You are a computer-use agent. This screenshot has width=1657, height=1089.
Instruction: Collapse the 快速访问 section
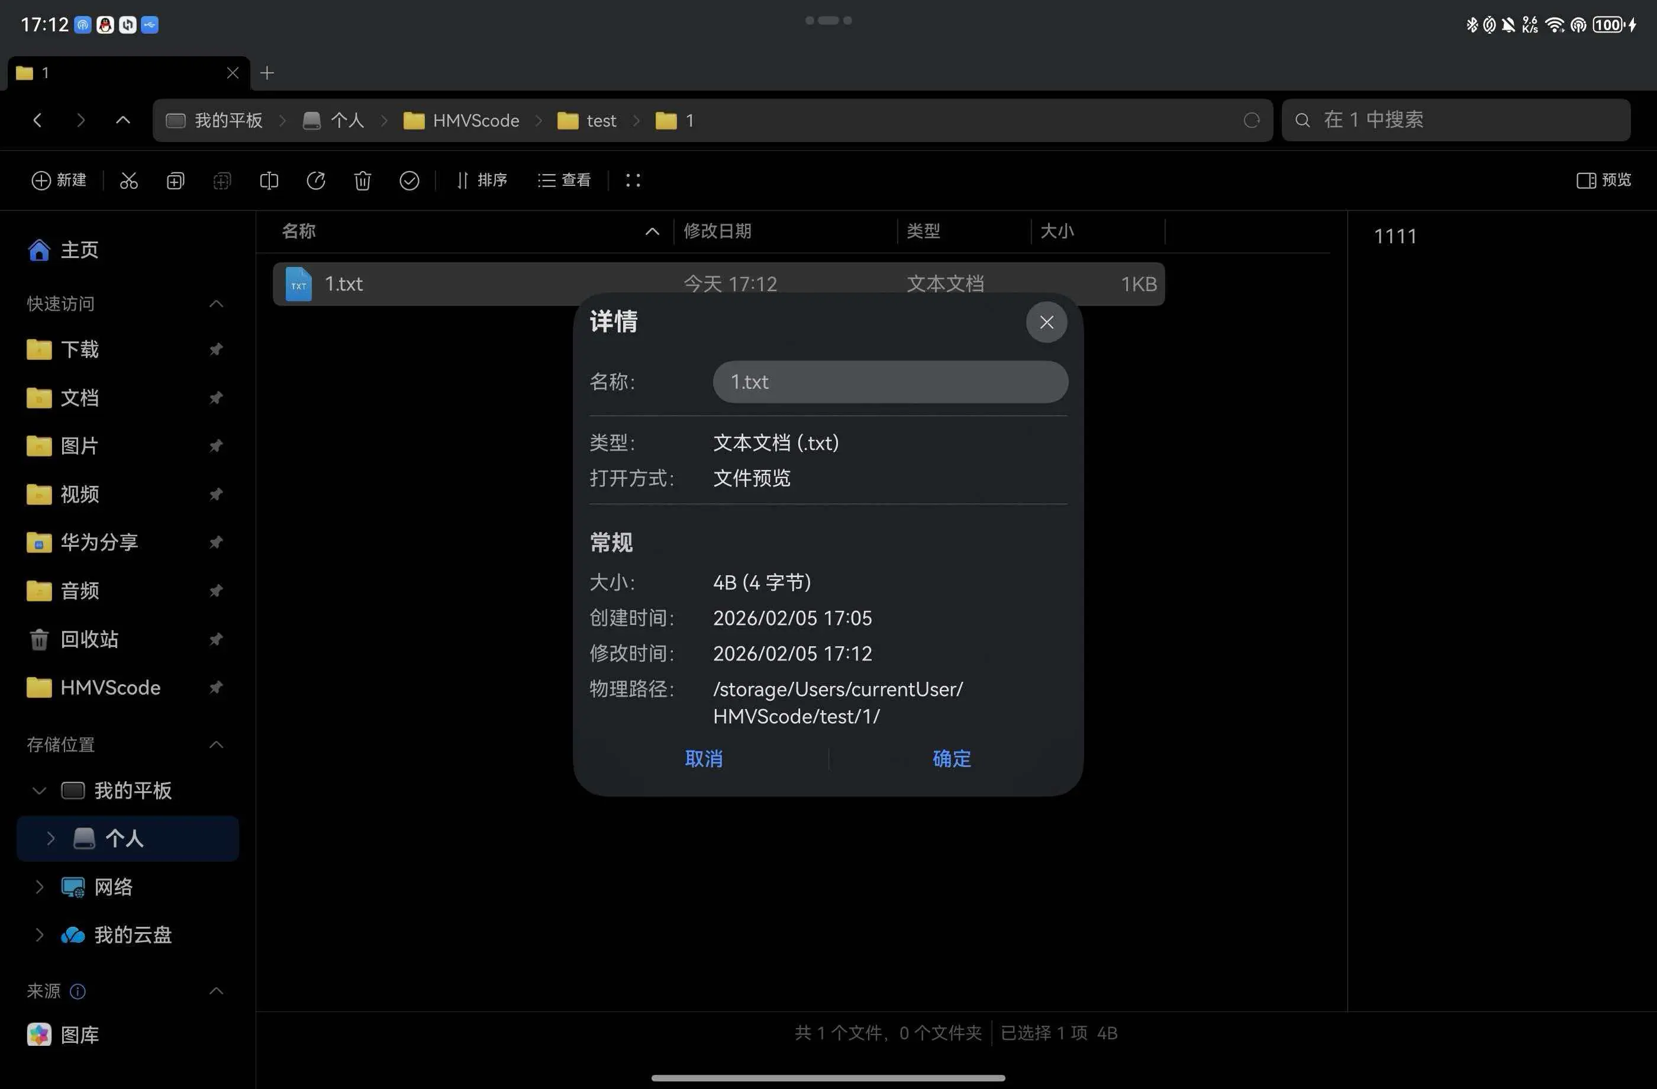pyautogui.click(x=216, y=304)
